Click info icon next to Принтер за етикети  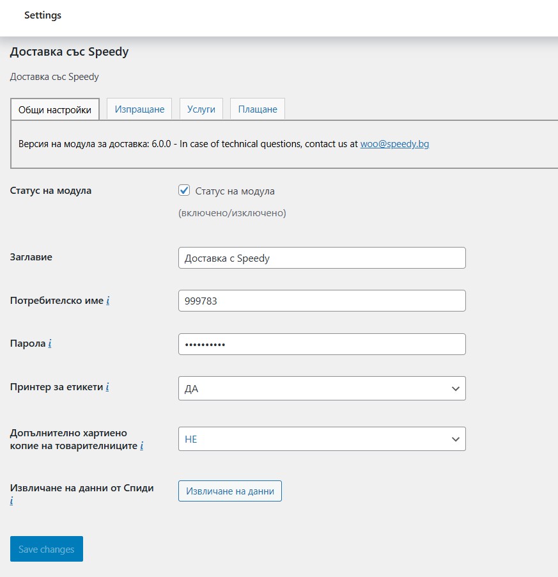(x=107, y=387)
